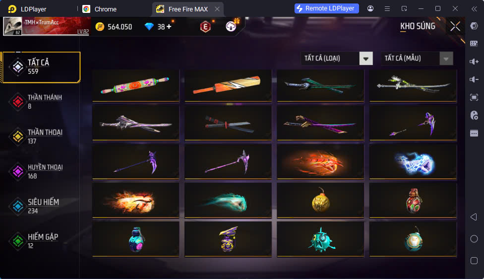
Task: Add diamonds with the plus icon
Action: pyautogui.click(x=169, y=27)
